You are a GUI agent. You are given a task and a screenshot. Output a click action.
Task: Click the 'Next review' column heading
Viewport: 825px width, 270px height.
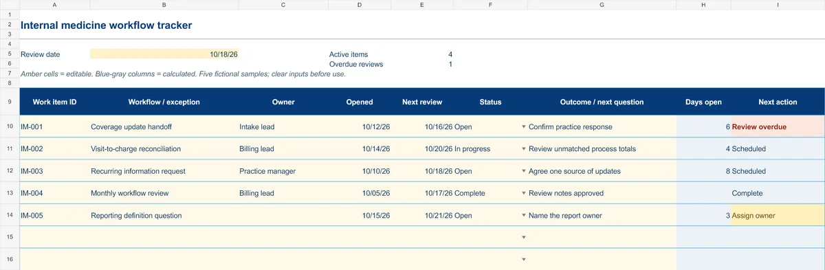(x=422, y=102)
